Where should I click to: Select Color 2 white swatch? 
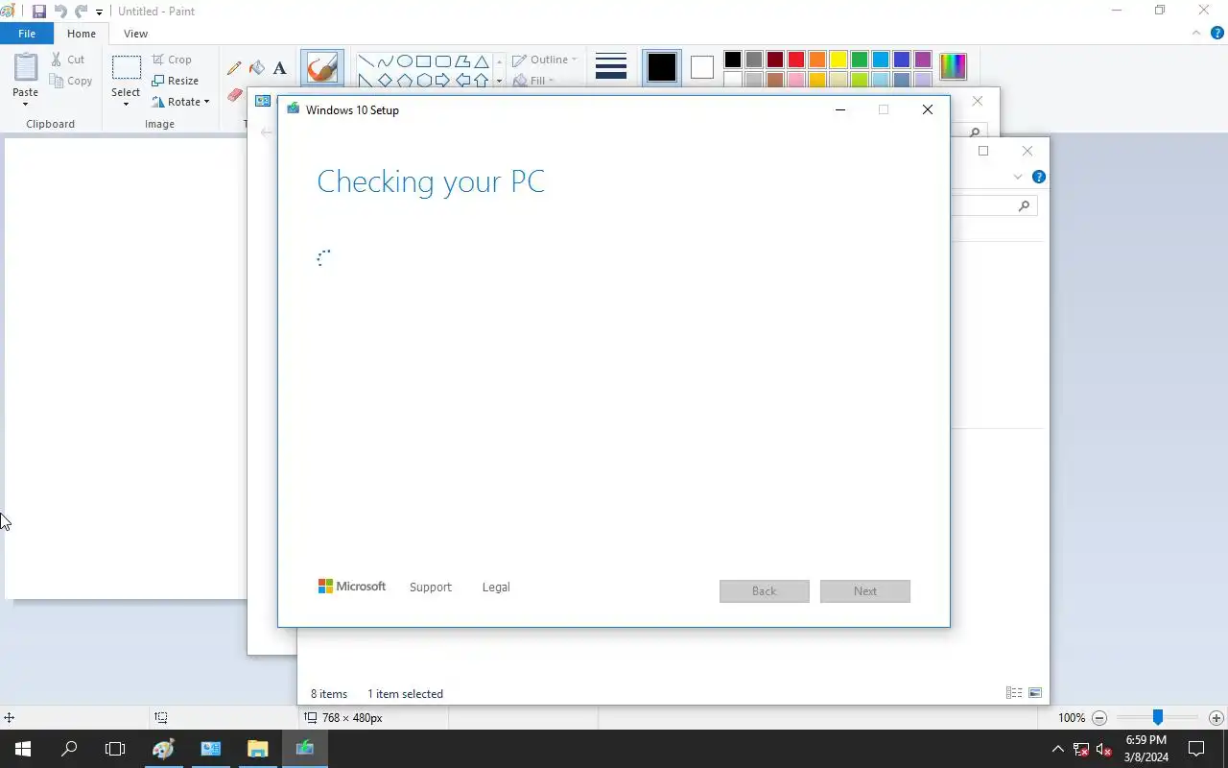pyautogui.click(x=702, y=67)
